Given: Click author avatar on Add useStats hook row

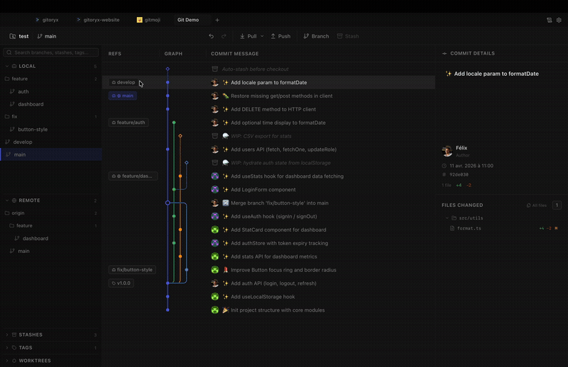Looking at the screenshot, I should pyautogui.click(x=215, y=176).
